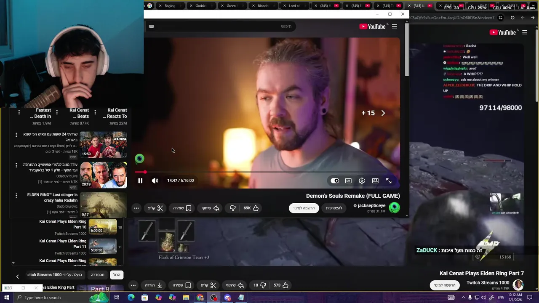Go to YouTube home from front window logo
The height and width of the screenshot is (303, 539).
pyautogui.click(x=373, y=27)
